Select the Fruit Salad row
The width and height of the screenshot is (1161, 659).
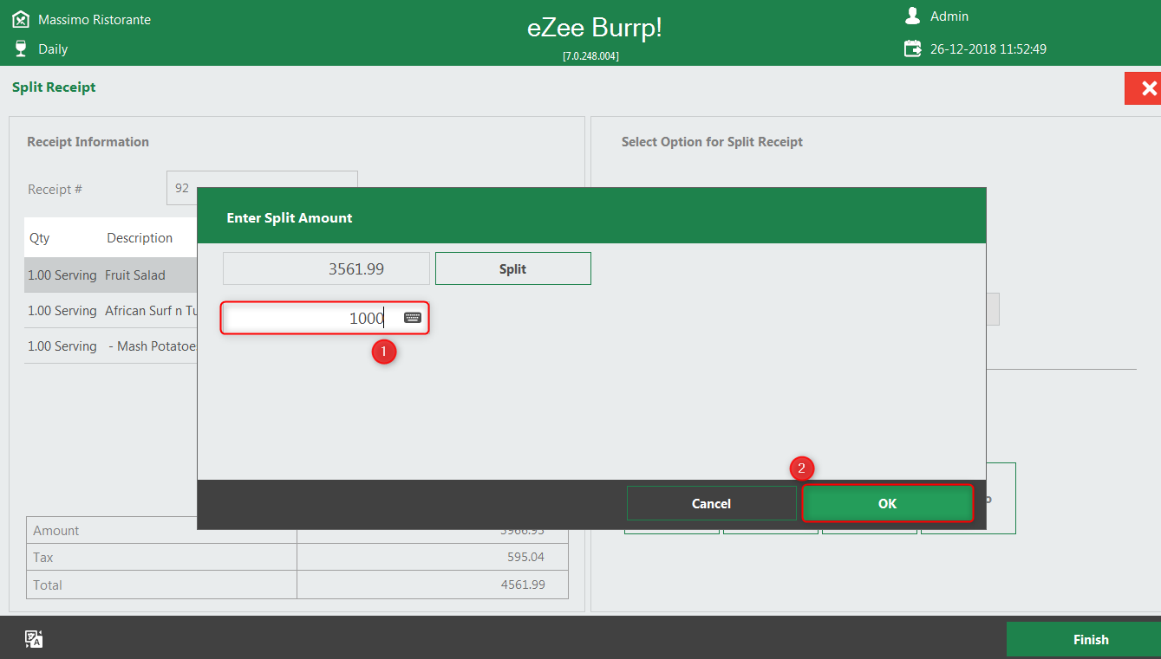coord(111,275)
